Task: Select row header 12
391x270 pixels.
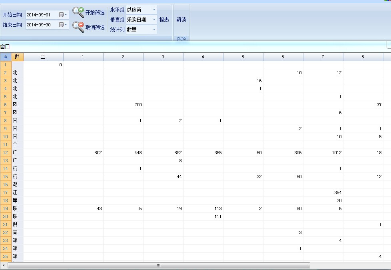Action: pyautogui.click(x=6, y=153)
